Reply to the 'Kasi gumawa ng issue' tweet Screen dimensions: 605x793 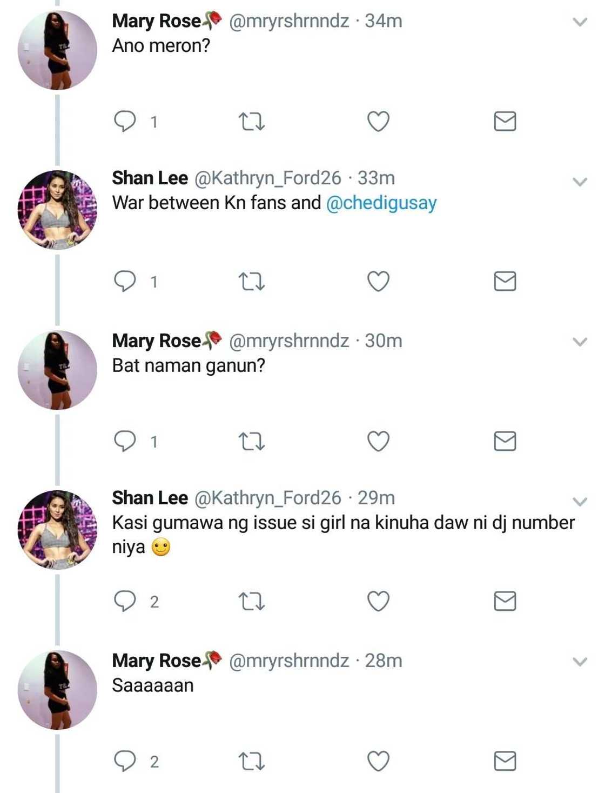125,601
